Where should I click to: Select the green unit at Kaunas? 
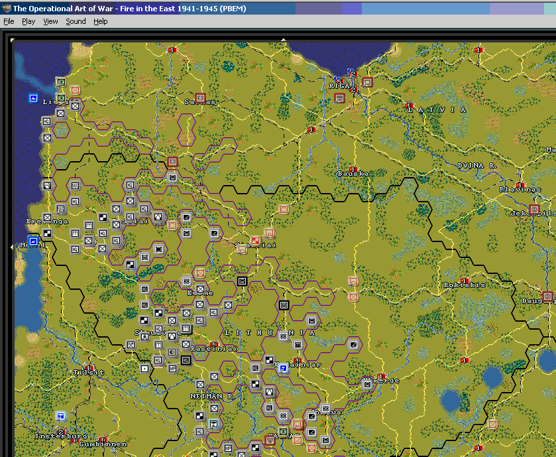[x=283, y=432]
